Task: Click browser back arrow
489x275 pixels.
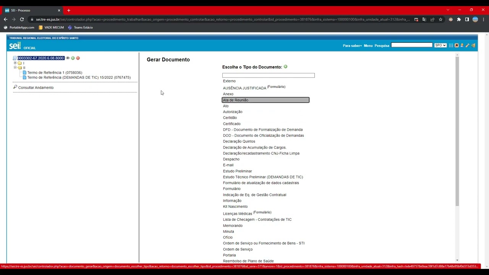Action: coord(5,19)
